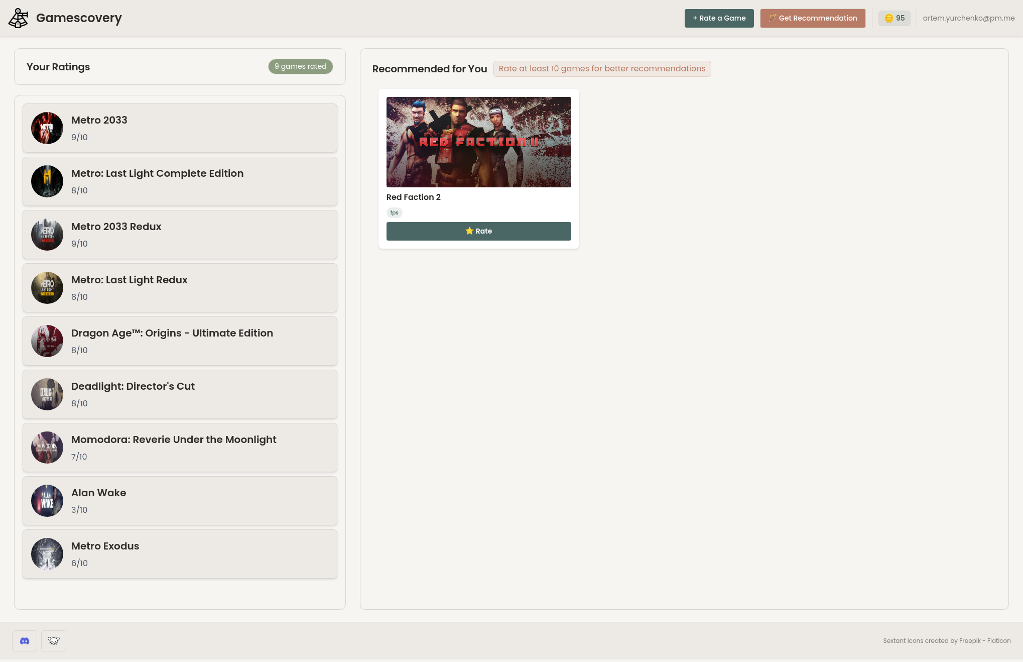The height and width of the screenshot is (662, 1023).
Task: Click the Gamescovery sextant logo icon
Action: click(18, 18)
